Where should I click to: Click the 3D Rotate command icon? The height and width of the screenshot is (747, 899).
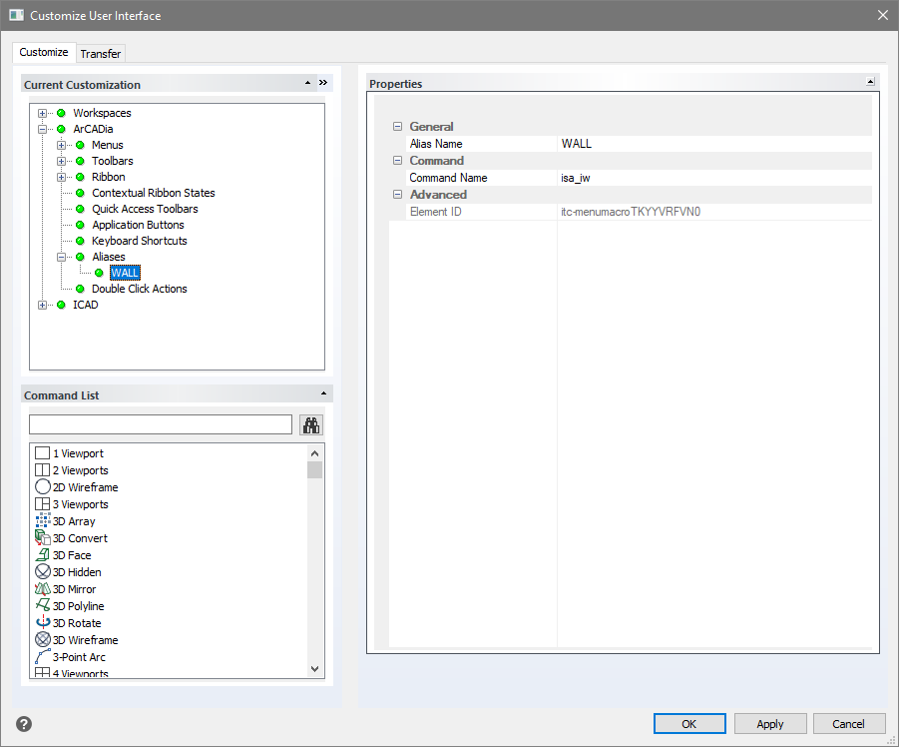pyautogui.click(x=43, y=622)
